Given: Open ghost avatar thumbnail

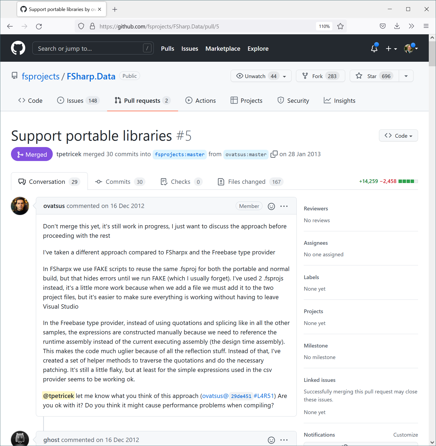Looking at the screenshot, I should tap(20, 439).
